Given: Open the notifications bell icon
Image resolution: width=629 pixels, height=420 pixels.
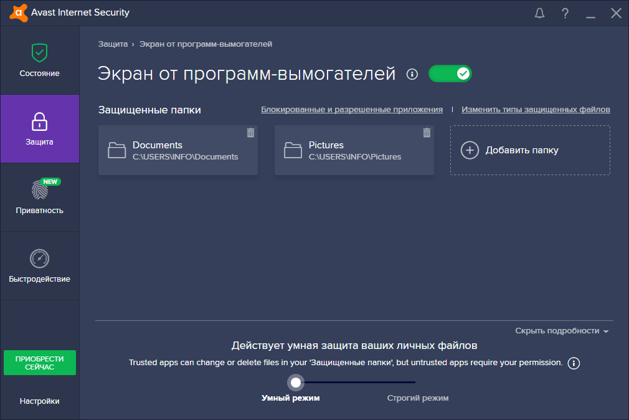Looking at the screenshot, I should click(x=539, y=13).
